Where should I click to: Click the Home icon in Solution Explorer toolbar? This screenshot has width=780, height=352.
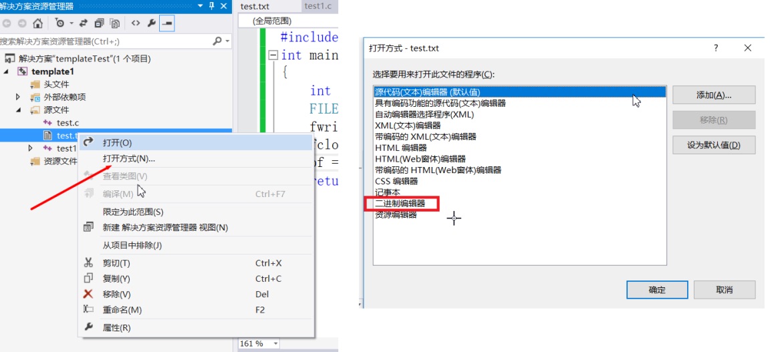point(38,23)
